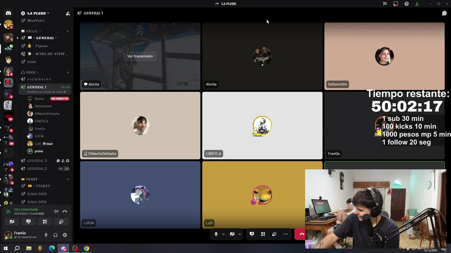
Task: Open camera options chevron in call bar
Action: [240, 234]
